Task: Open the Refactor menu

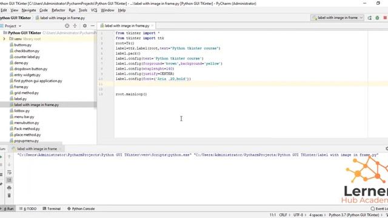Action: (58, 10)
